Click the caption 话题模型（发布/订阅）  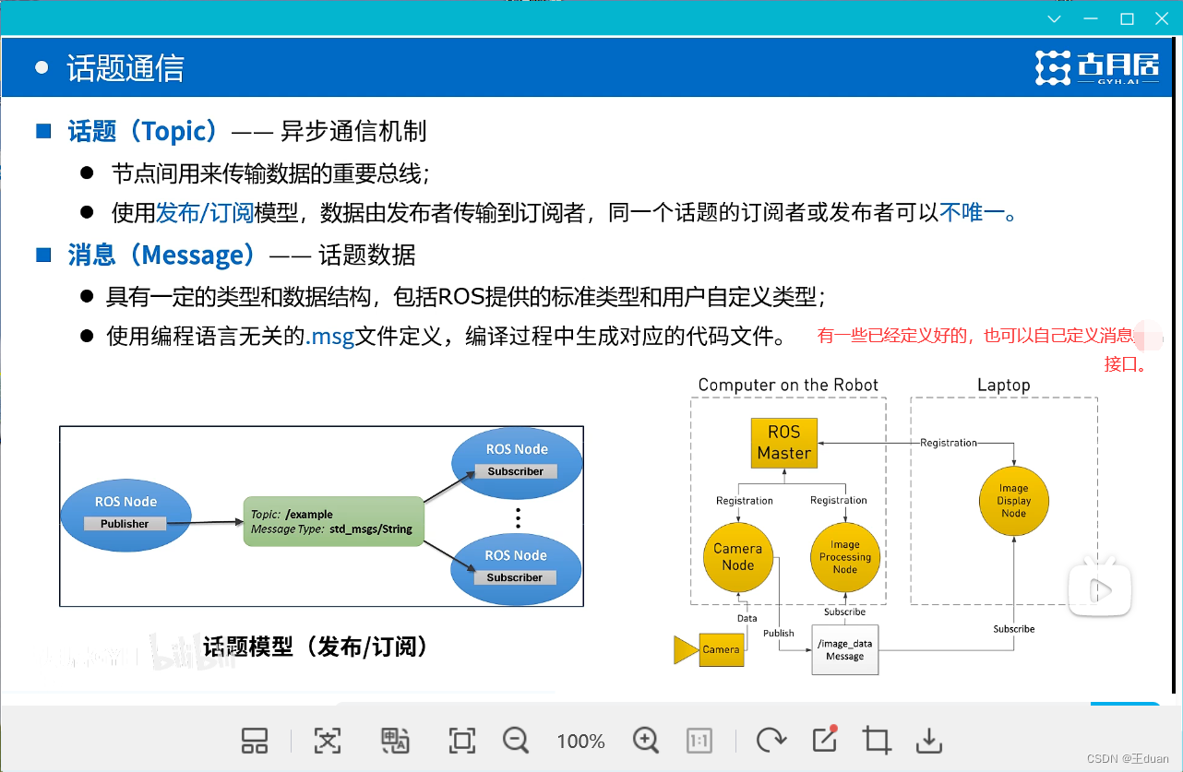[316, 647]
